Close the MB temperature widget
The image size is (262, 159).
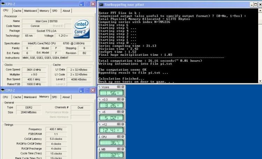123,149
